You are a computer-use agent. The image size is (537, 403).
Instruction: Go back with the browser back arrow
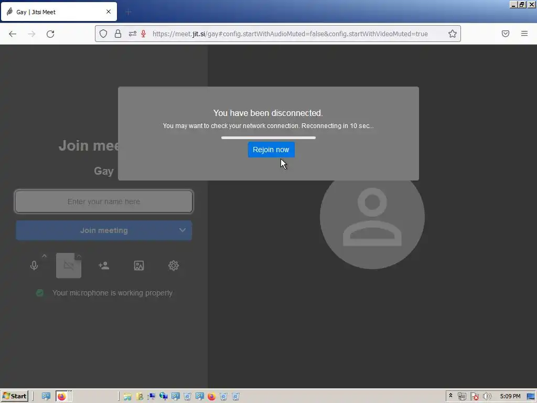(13, 34)
